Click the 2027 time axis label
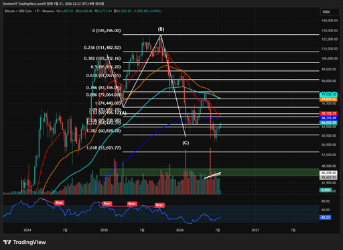Image resolution: width=343 pixels, height=250 pixels. coord(255,230)
